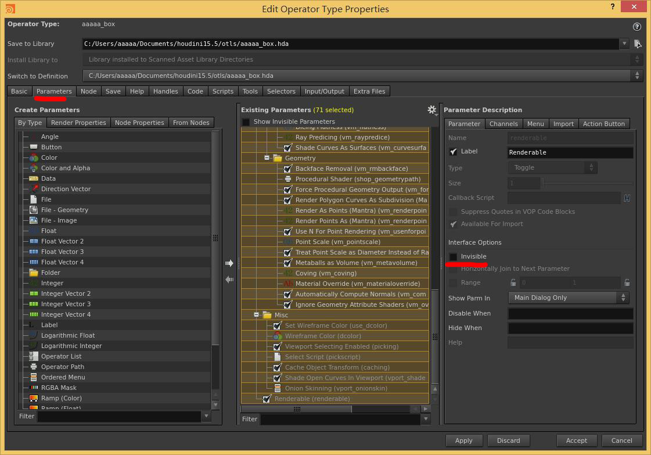
Task: Open the Show Parm In dropdown
Action: point(569,298)
